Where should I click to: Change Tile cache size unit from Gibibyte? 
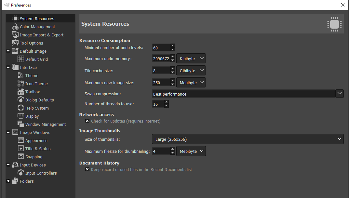[191, 71]
